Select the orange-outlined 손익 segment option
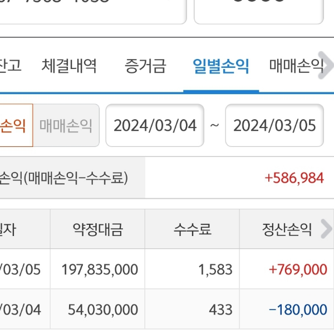This screenshot has width=334, height=334. [14, 125]
